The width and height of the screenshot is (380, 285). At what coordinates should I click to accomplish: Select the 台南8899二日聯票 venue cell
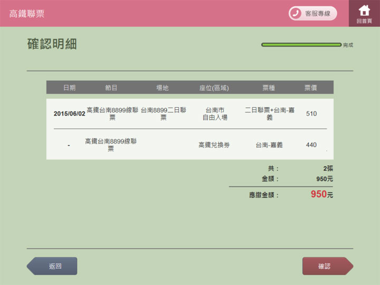[x=163, y=113]
